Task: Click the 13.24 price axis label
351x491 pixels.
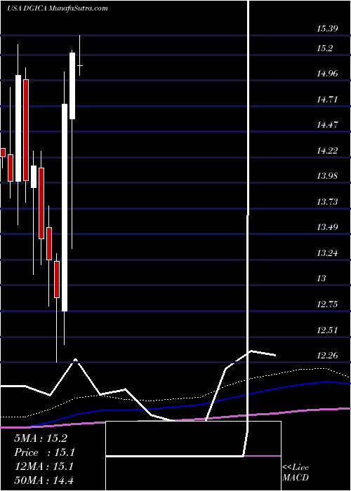Action: coord(327,253)
